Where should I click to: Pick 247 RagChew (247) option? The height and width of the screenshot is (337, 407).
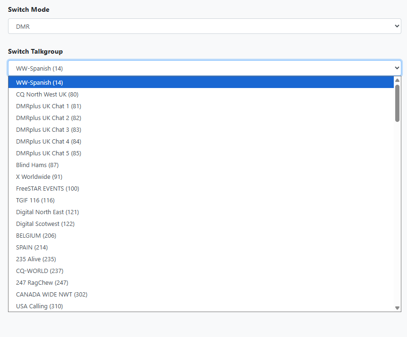click(201, 282)
